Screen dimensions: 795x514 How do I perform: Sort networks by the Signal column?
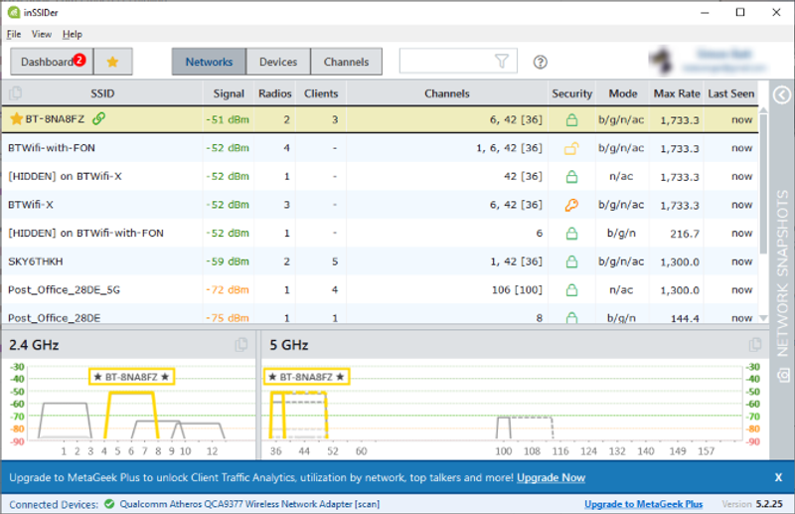[229, 93]
